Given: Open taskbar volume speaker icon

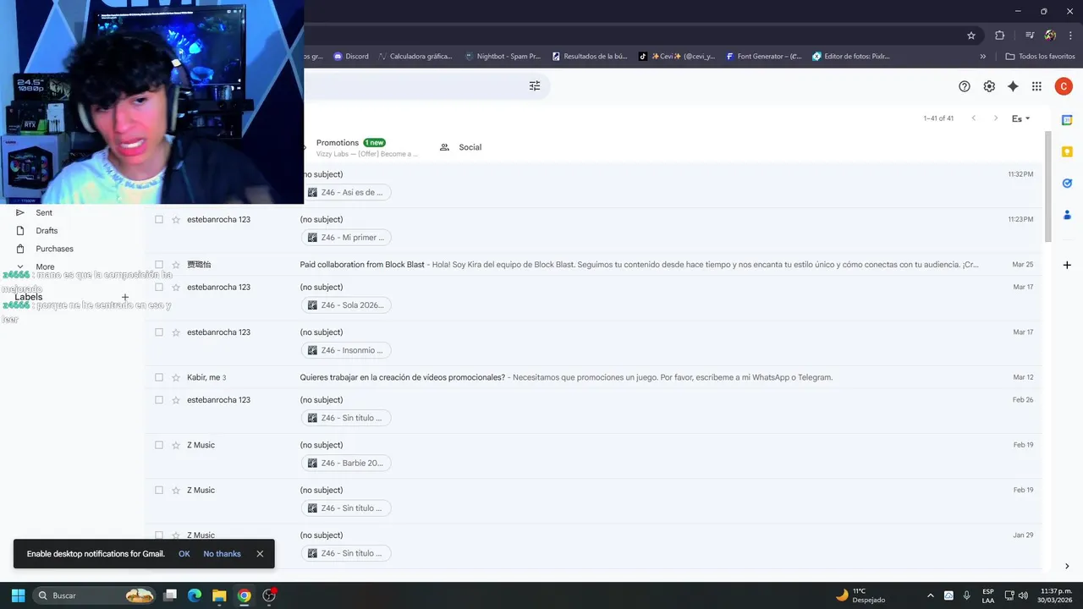Looking at the screenshot, I should [x=1023, y=595].
